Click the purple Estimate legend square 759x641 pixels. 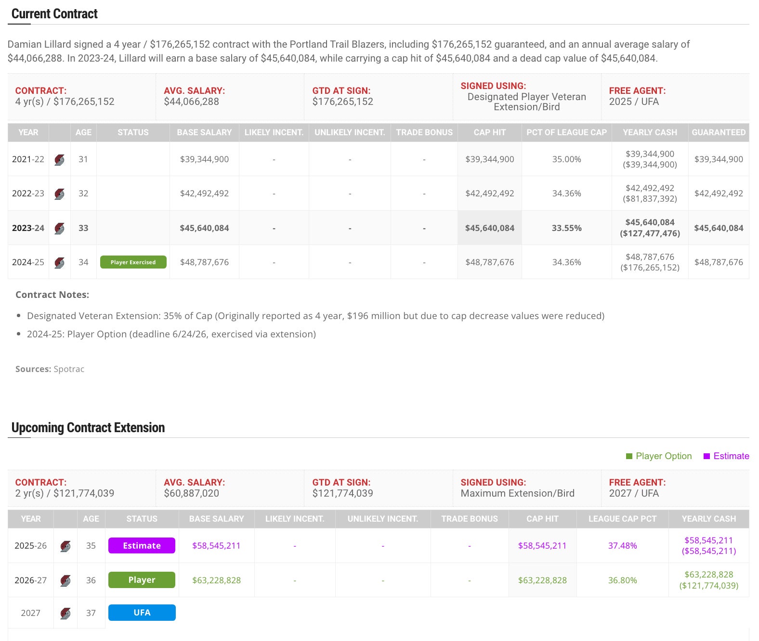(x=707, y=456)
